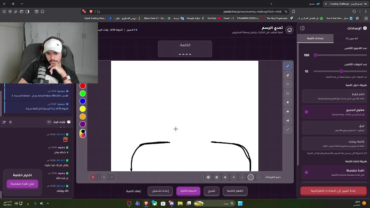The image size is (370, 208).
Task: Switch to إعدادات اللعبة tab
Action: click(315, 38)
